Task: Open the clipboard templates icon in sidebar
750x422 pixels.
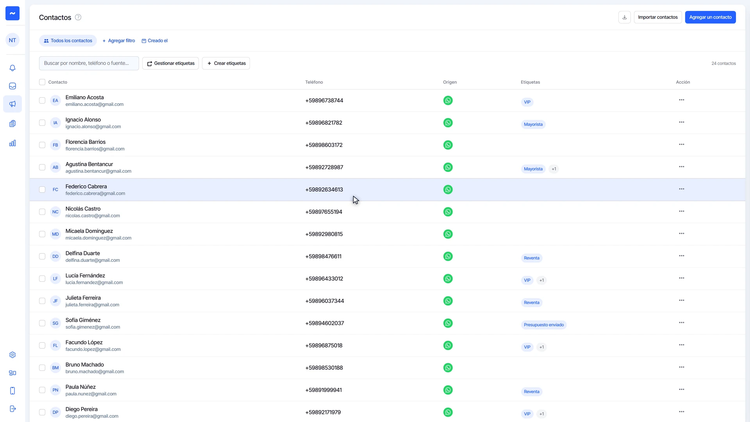Action: click(x=12, y=123)
